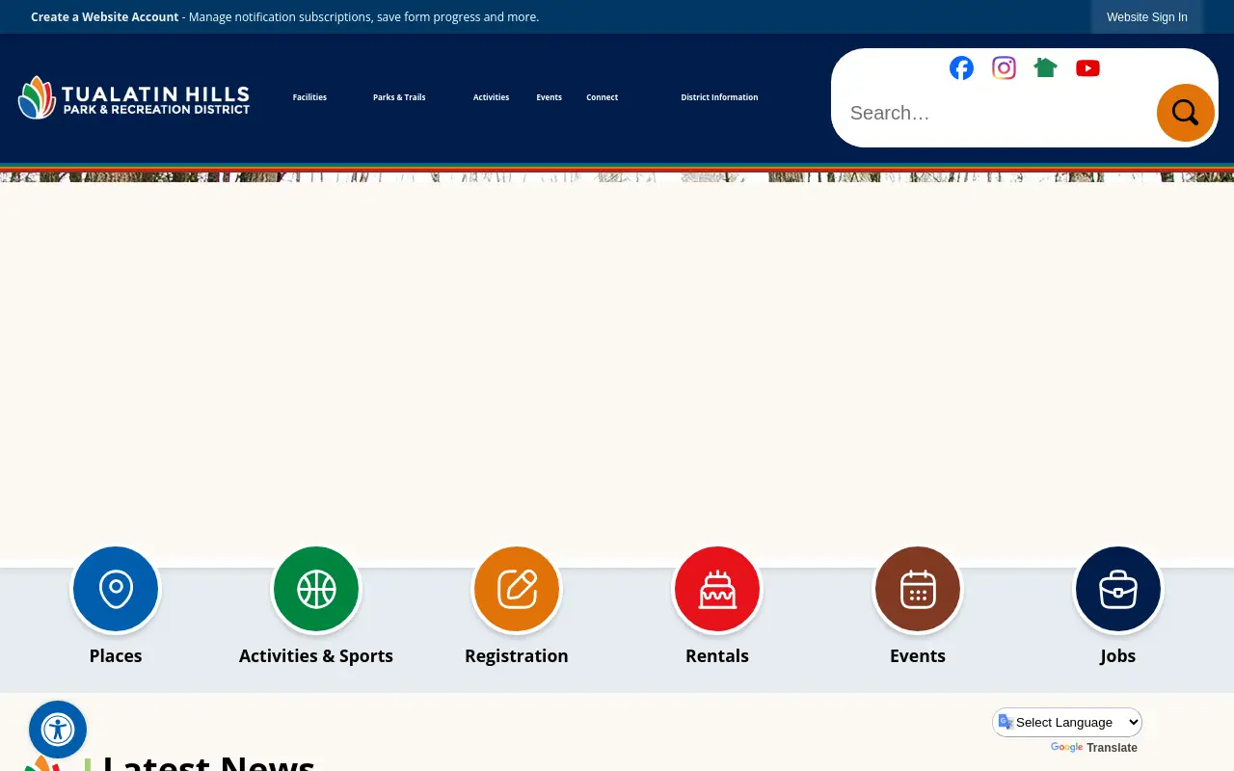Click the Tualatin Hills district logo
The width and height of the screenshot is (1234, 771).
point(134,97)
